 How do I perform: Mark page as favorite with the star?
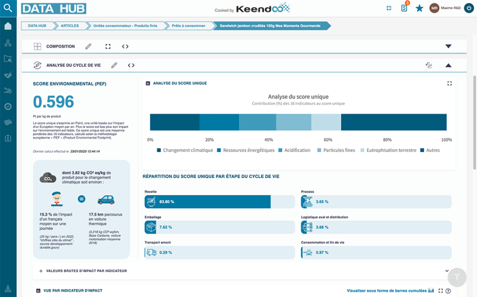(420, 8)
